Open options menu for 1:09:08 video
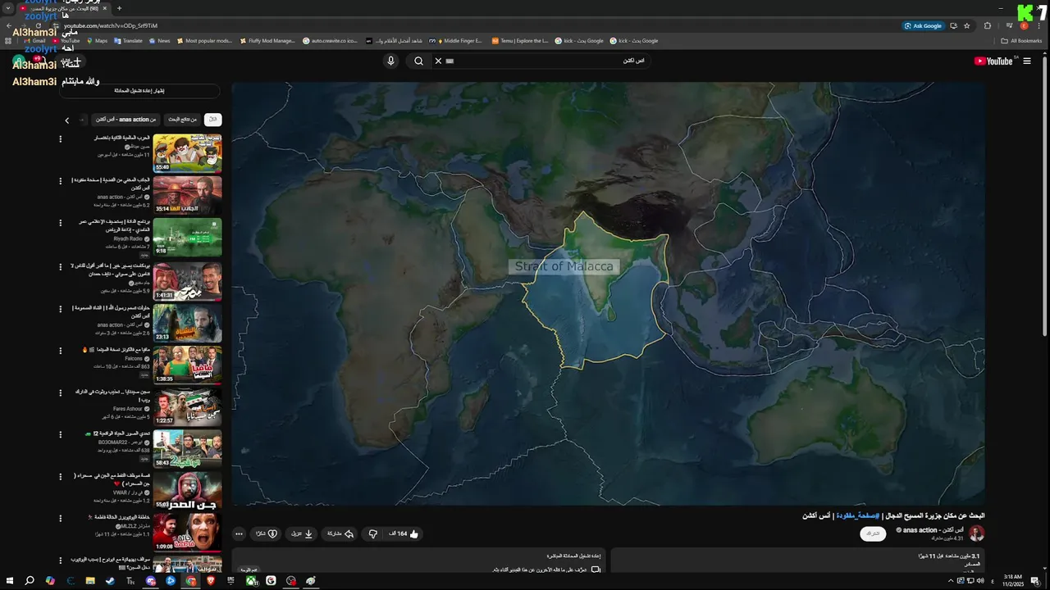The image size is (1050, 590). [x=60, y=519]
